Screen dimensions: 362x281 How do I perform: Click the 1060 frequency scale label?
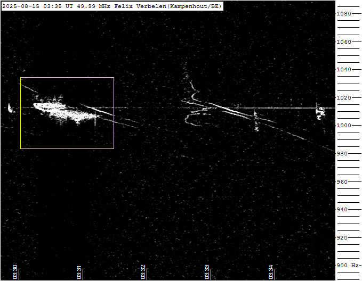pyautogui.click(x=344, y=42)
